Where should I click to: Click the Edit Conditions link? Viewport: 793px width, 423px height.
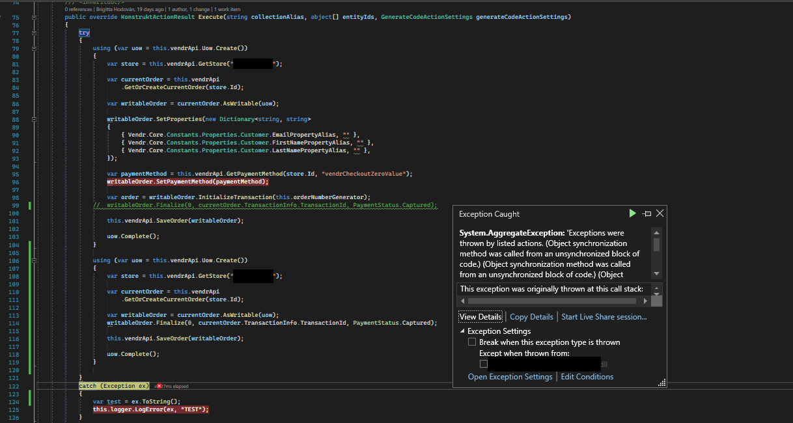coord(587,377)
